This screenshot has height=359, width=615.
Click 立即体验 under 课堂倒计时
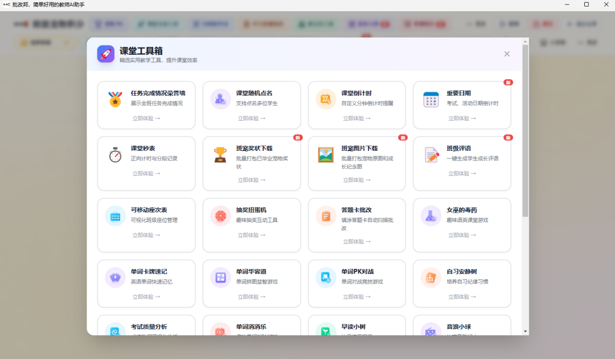pyautogui.click(x=357, y=118)
